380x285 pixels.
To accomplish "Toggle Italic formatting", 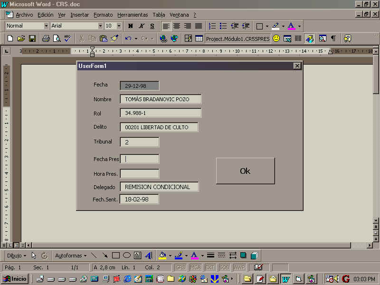I will click(141, 26).
